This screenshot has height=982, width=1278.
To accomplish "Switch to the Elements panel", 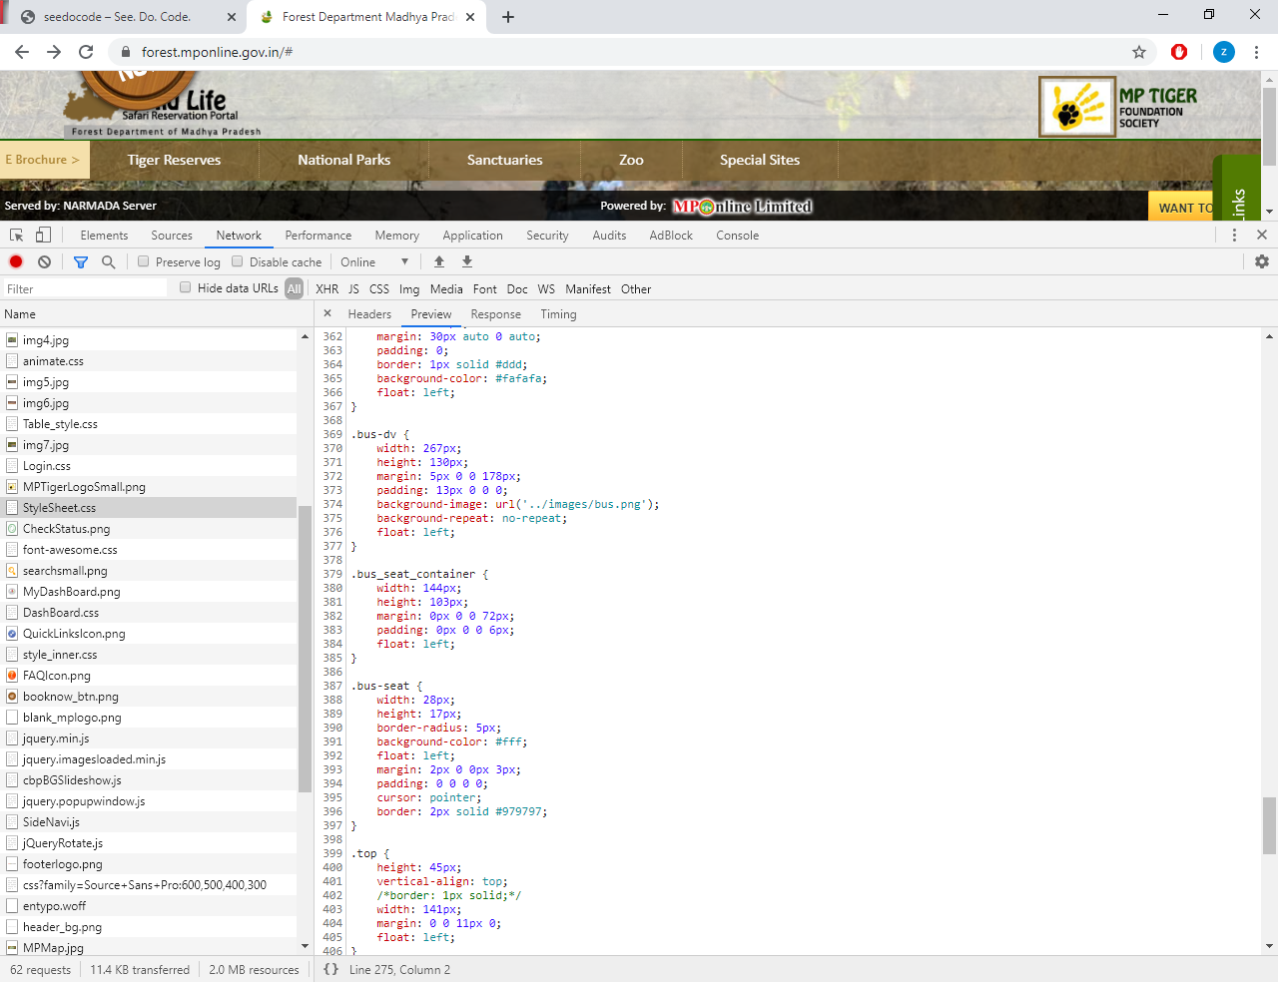I will click(104, 236).
